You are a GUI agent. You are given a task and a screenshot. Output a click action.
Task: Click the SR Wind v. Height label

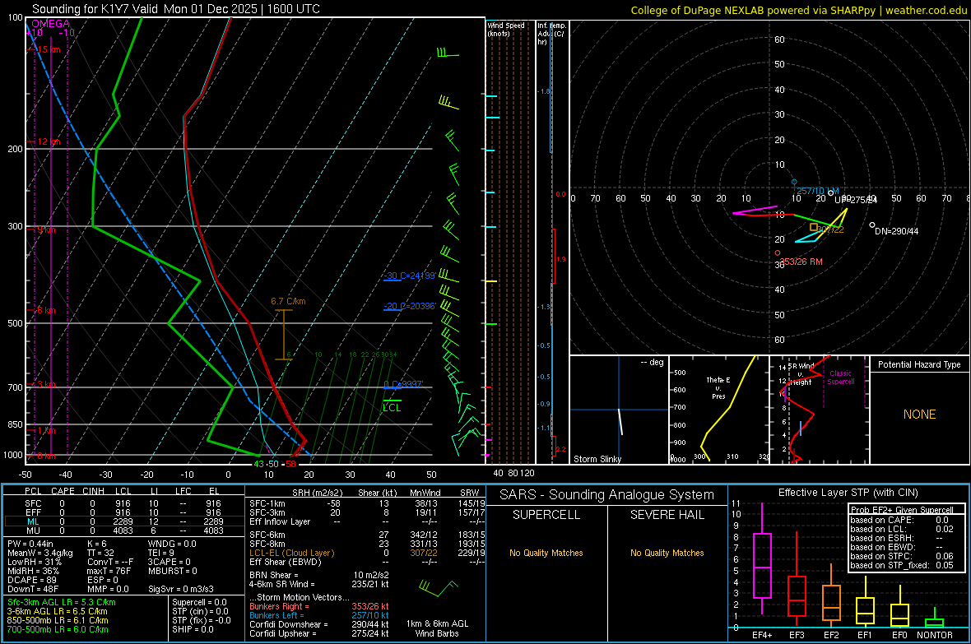(x=801, y=374)
